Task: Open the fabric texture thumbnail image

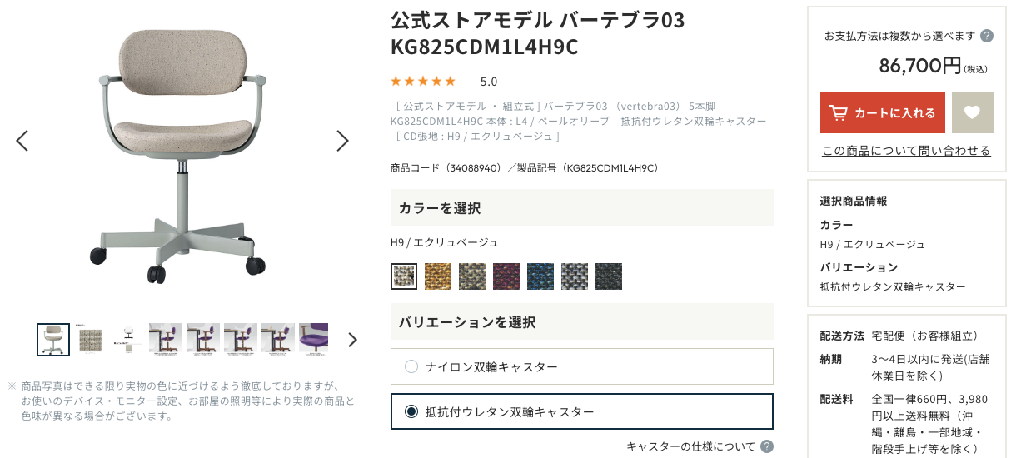Action: 91,340
